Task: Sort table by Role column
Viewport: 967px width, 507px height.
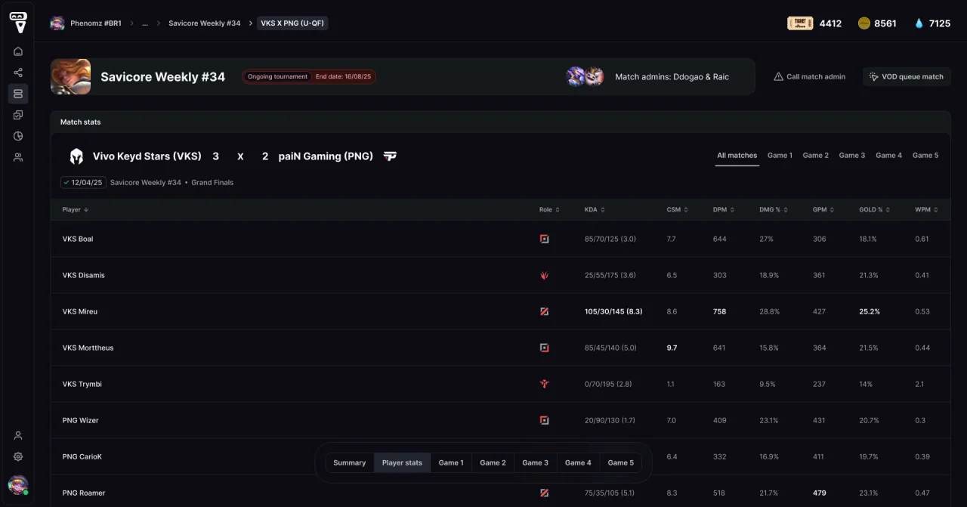Action: tap(549, 209)
